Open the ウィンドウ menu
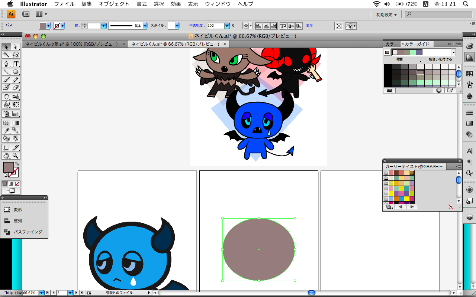This screenshot has height=297, width=476. coord(218,4)
